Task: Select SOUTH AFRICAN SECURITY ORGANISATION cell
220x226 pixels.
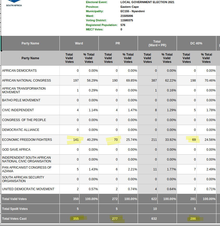Action: (x=30, y=179)
